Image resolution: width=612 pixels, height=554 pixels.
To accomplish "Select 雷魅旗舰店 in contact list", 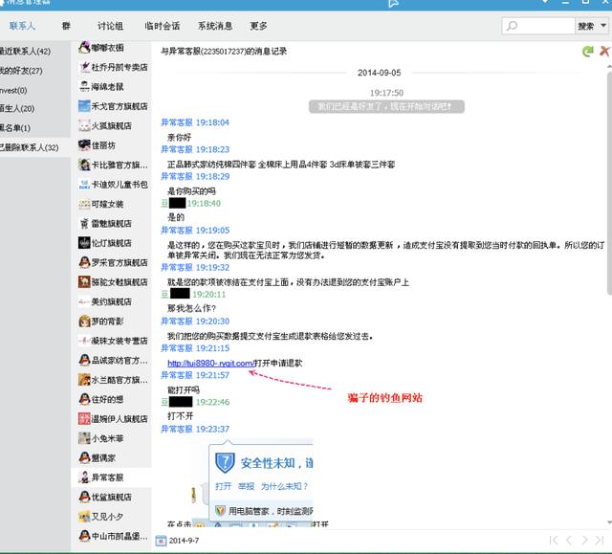I will tap(111, 223).
